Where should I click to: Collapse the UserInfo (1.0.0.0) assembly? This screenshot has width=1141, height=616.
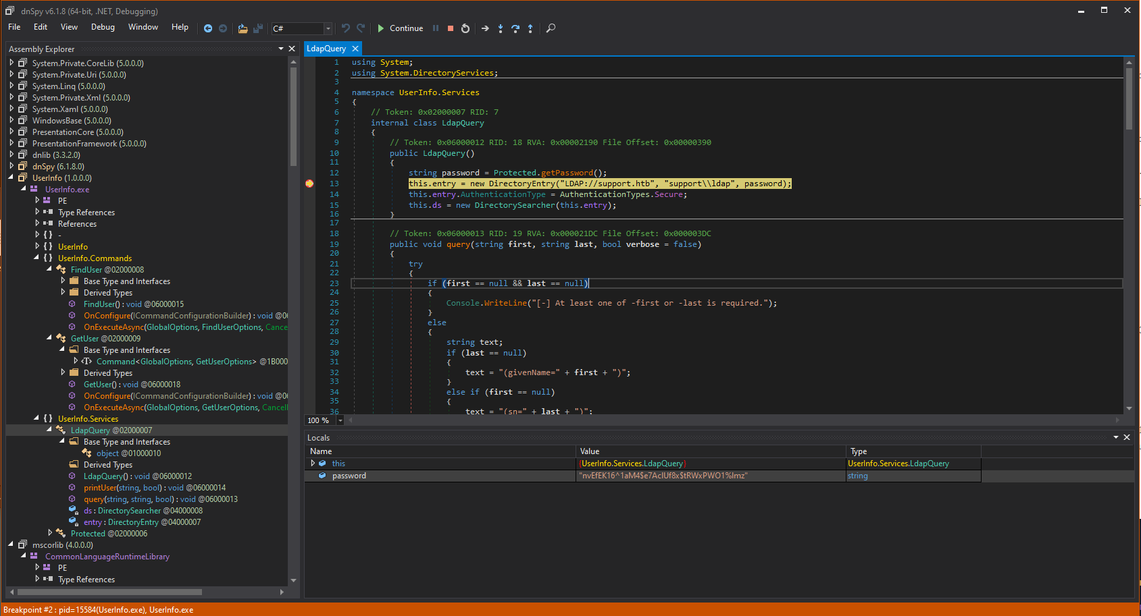coord(11,177)
